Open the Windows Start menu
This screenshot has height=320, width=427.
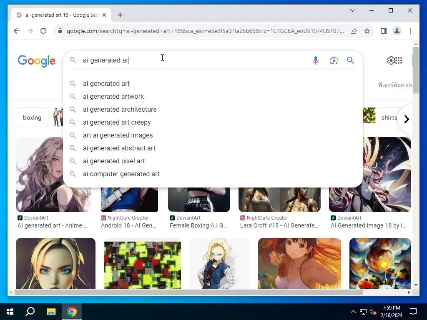point(10,312)
